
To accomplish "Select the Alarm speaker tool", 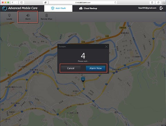I will tap(28, 17).
